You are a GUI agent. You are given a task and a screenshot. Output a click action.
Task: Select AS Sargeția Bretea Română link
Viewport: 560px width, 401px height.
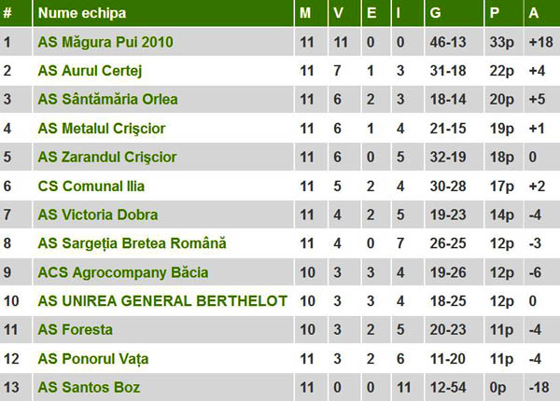[x=132, y=243]
